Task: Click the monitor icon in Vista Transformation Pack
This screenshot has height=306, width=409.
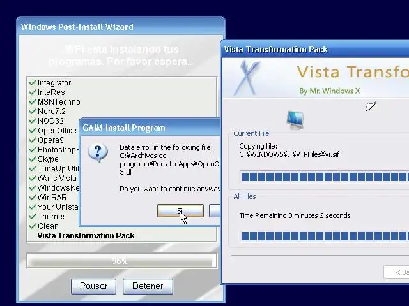Action: click(295, 120)
